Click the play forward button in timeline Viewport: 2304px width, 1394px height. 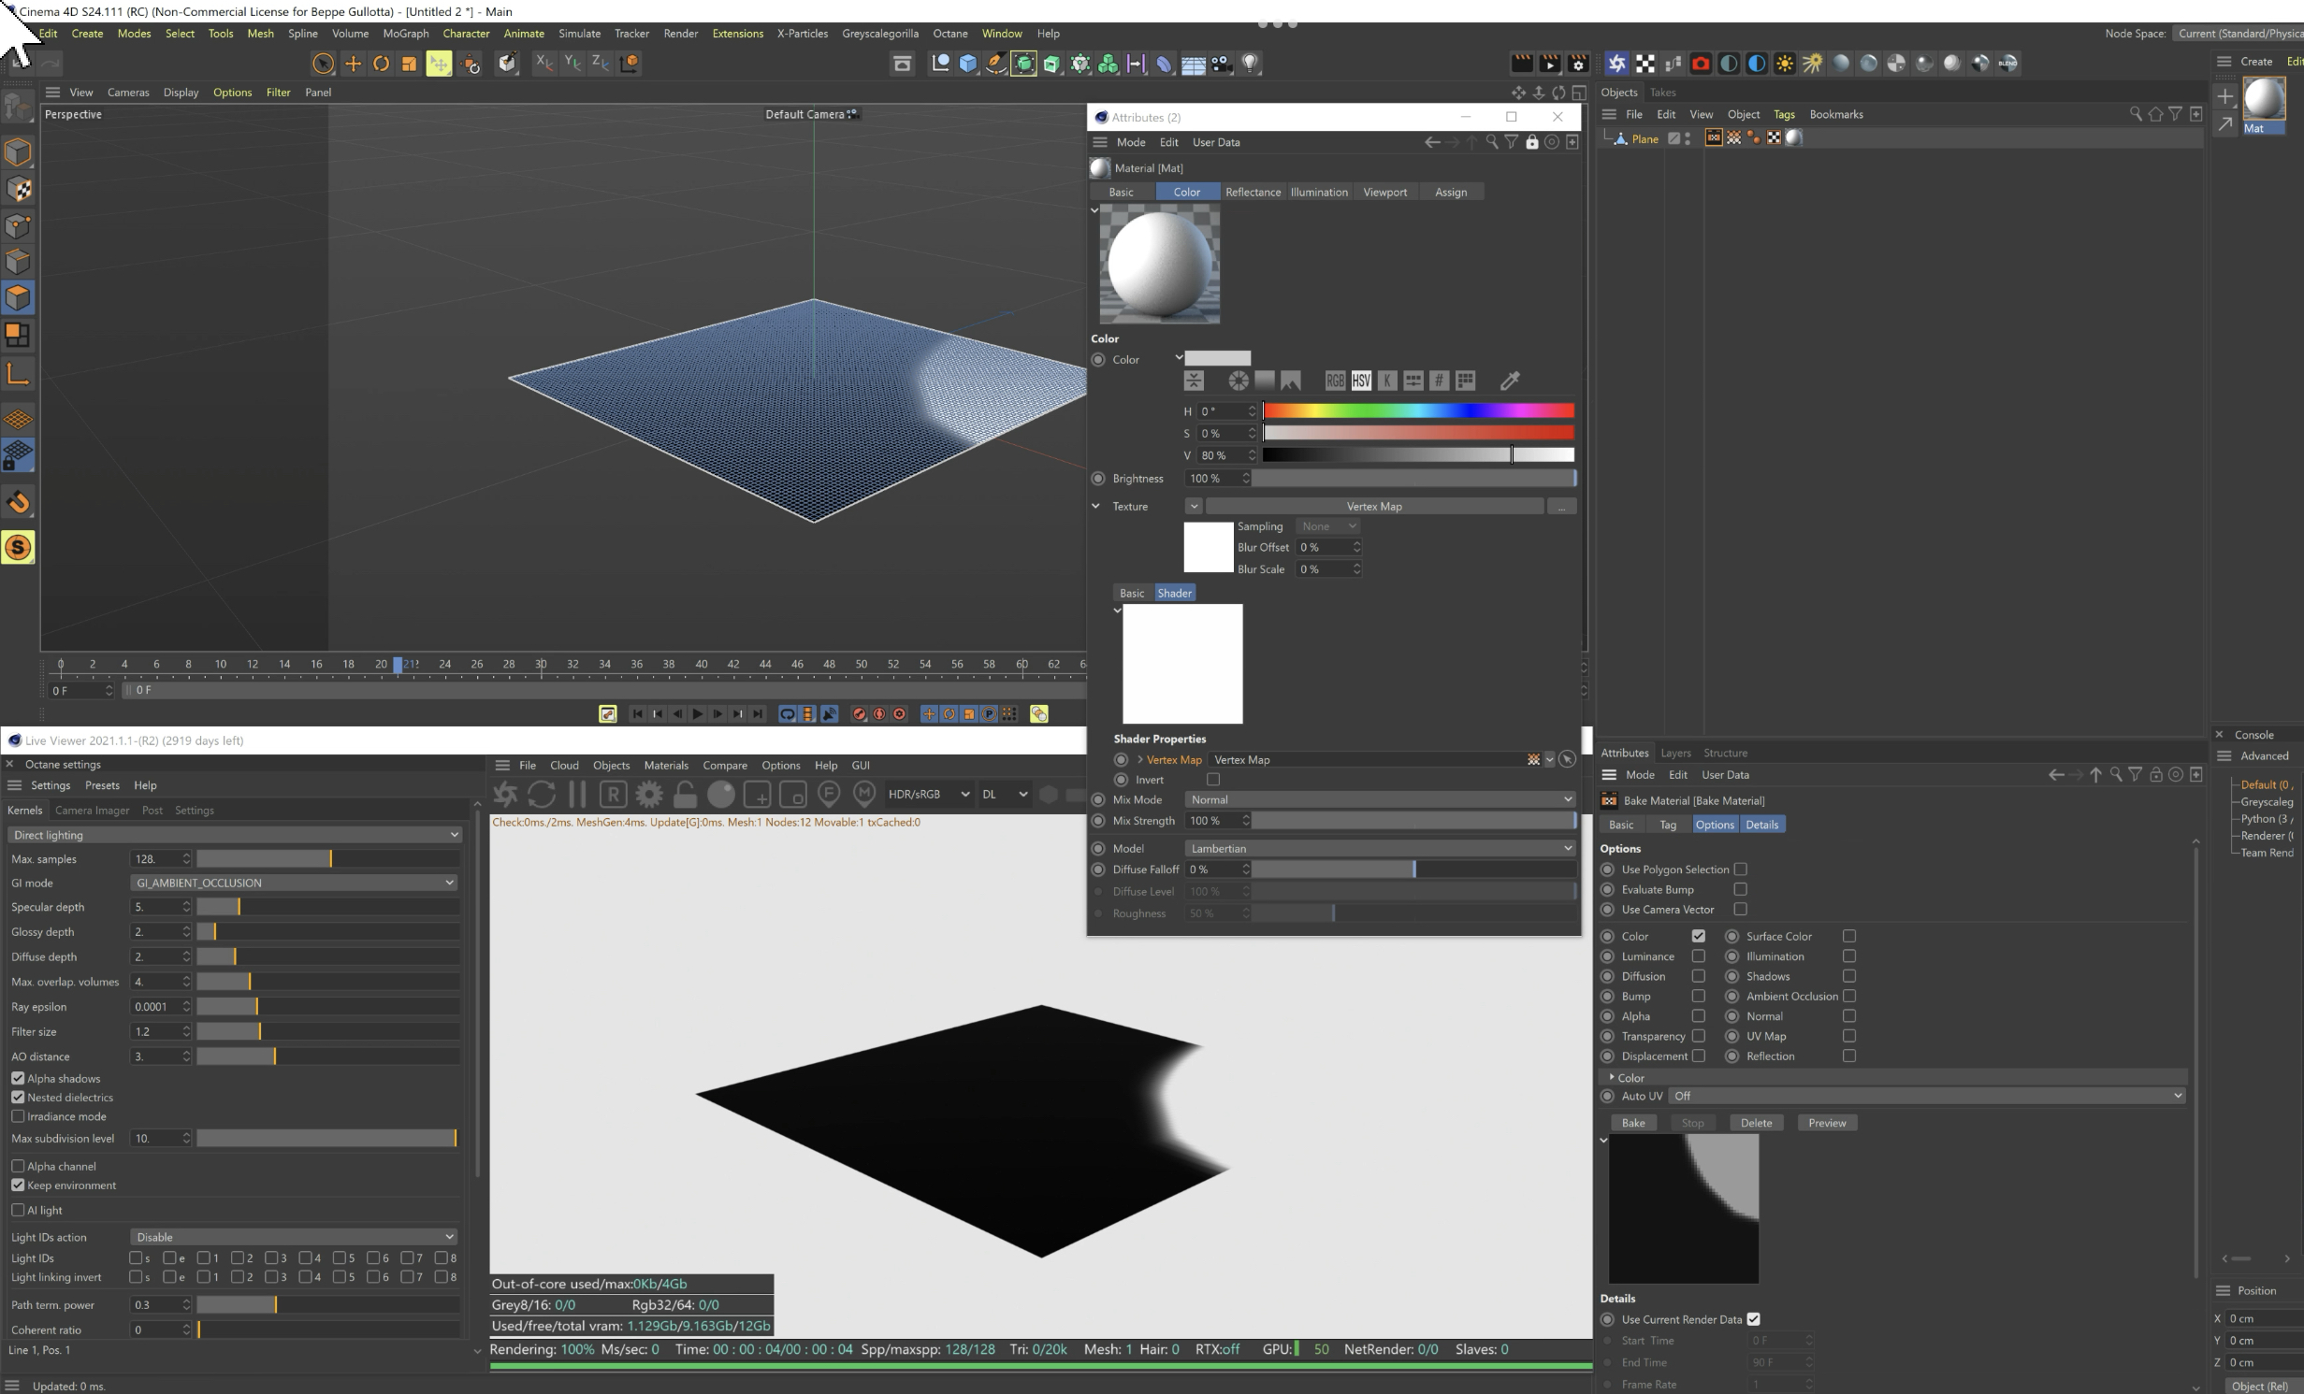697,714
